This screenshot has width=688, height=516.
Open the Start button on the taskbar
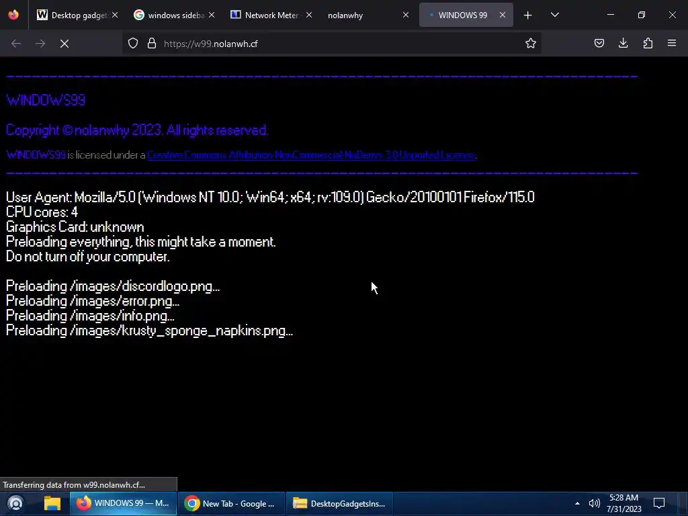(15, 503)
